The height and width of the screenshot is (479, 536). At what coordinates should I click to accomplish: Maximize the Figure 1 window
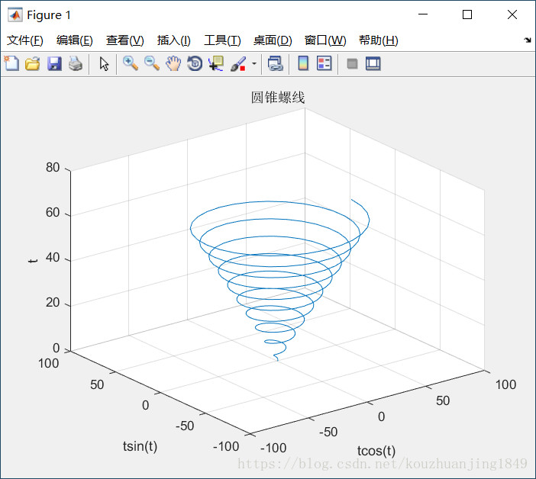pos(467,14)
